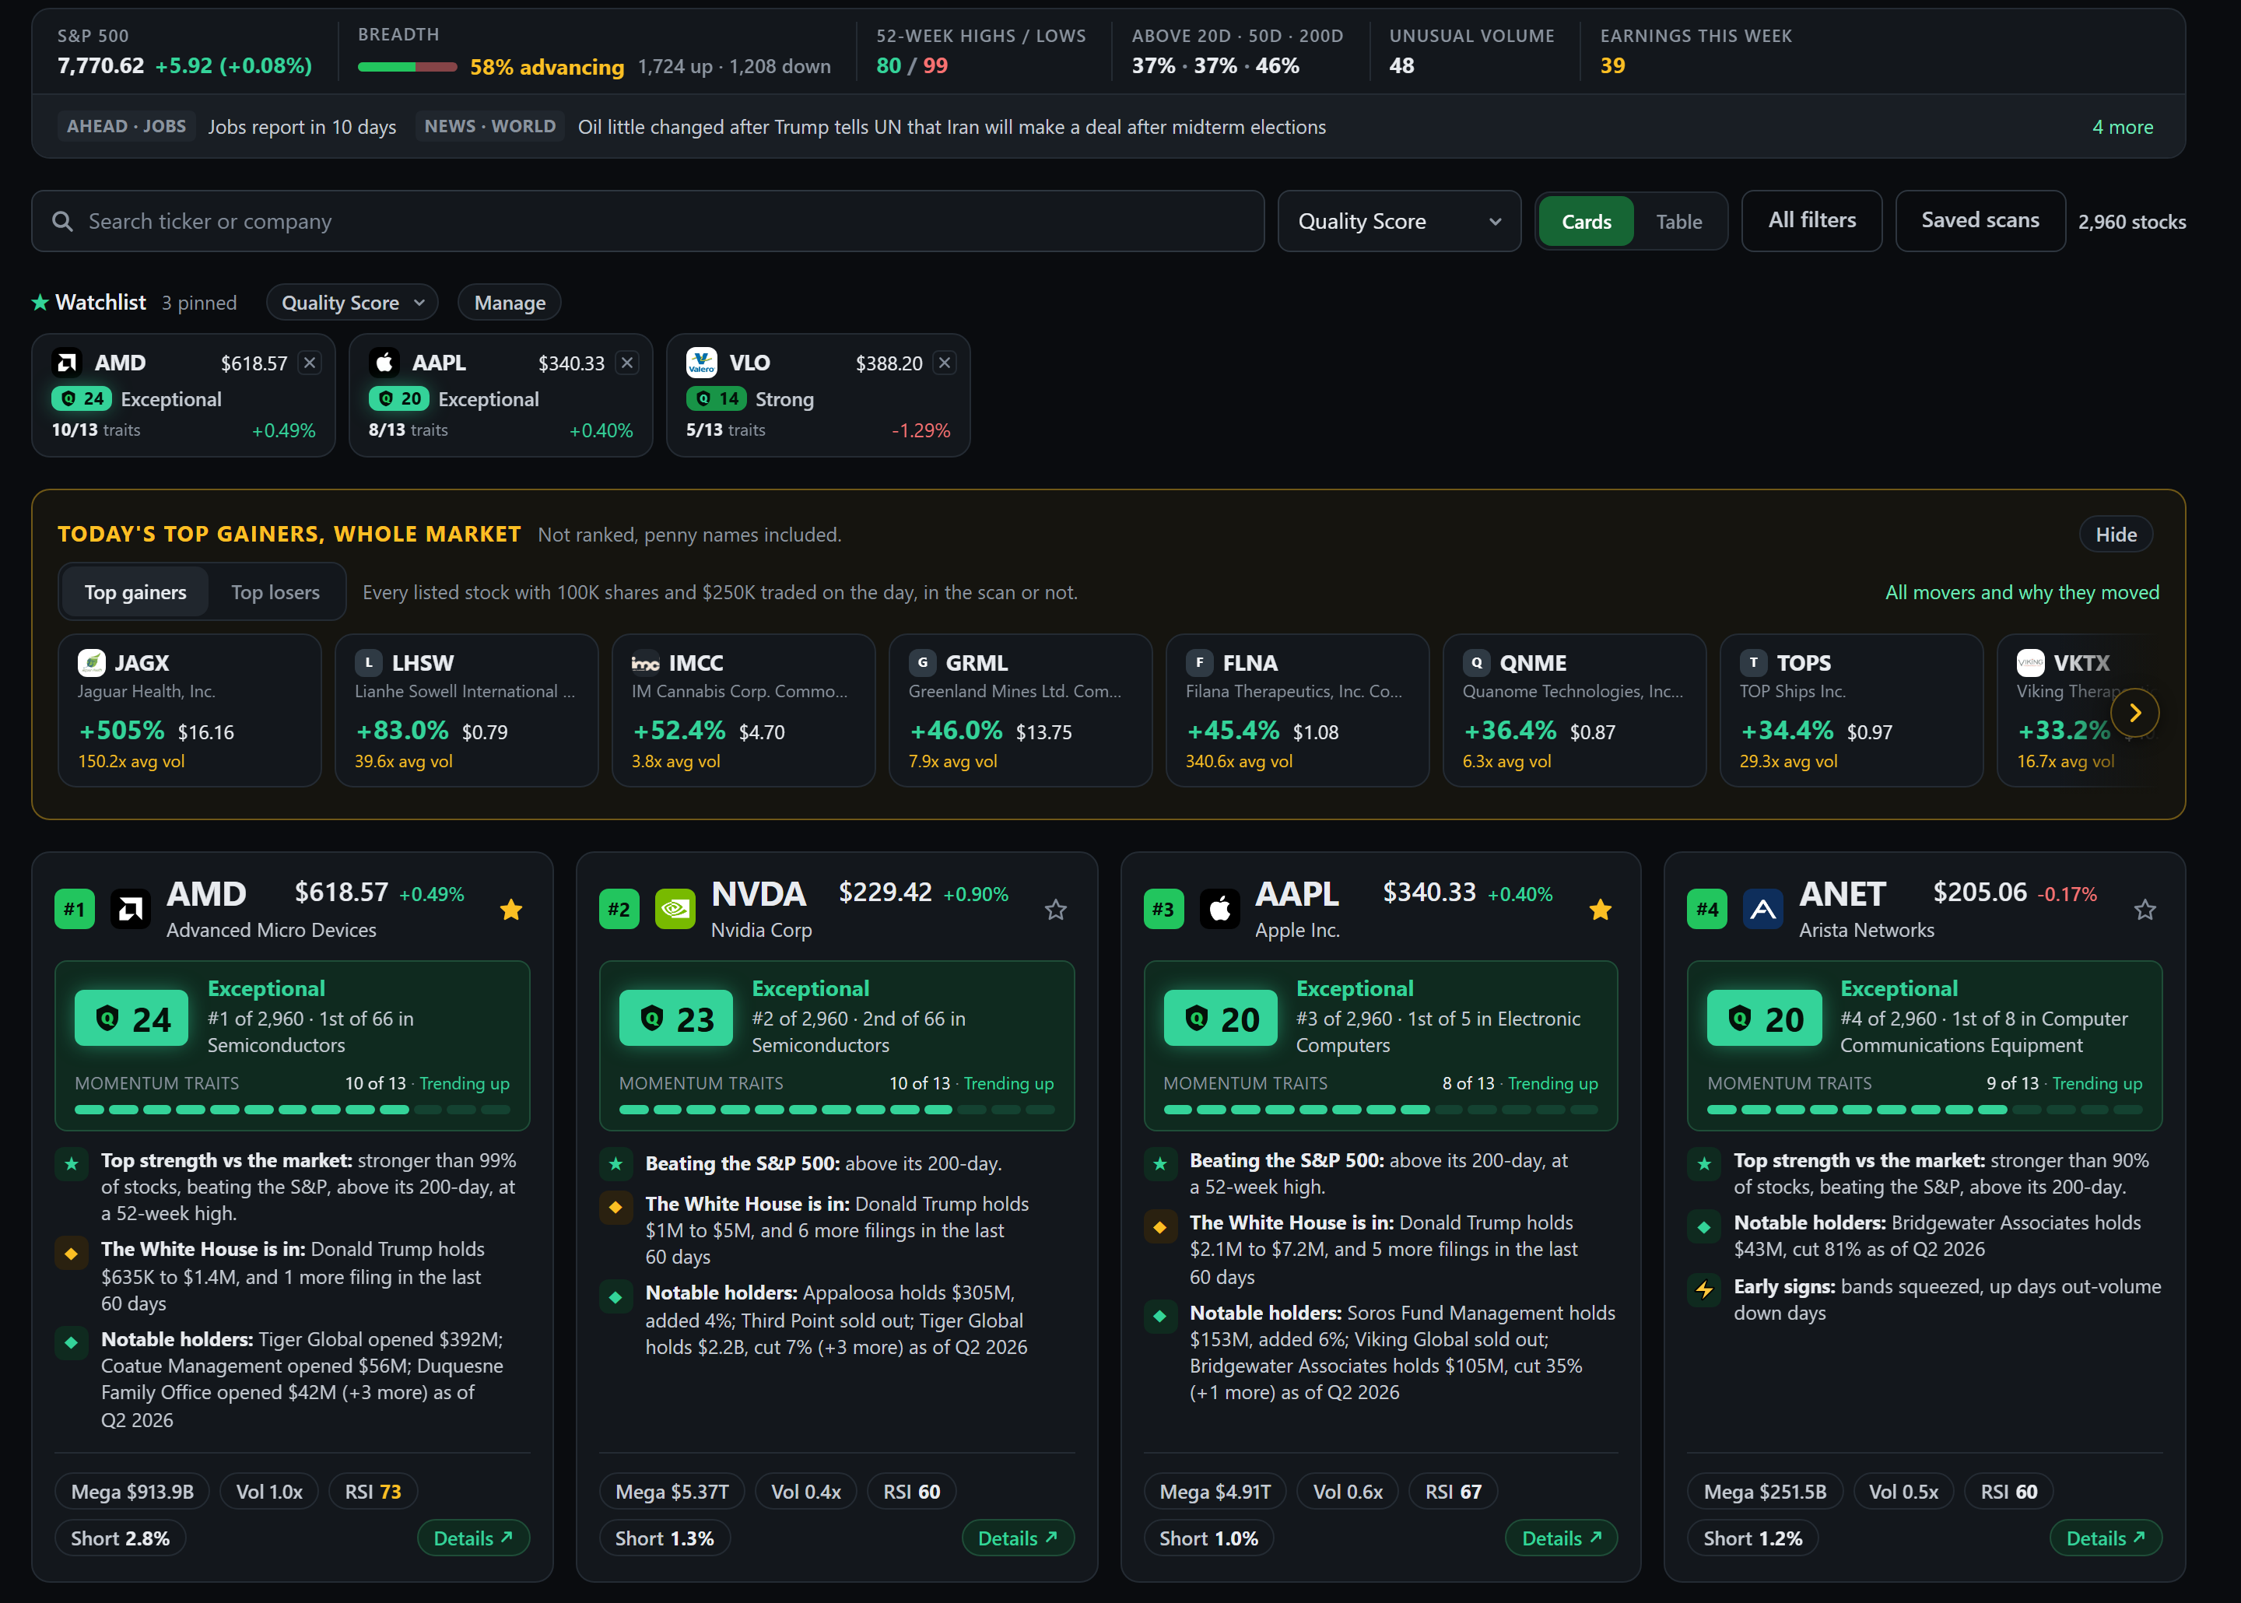The height and width of the screenshot is (1603, 2241).
Task: Remove AMD from watchlist with X
Action: (310, 363)
